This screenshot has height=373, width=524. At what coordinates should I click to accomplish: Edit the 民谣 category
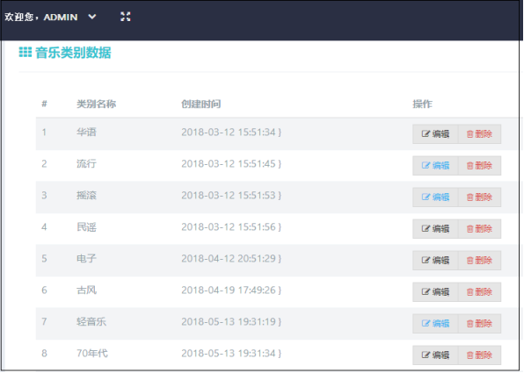[435, 229]
